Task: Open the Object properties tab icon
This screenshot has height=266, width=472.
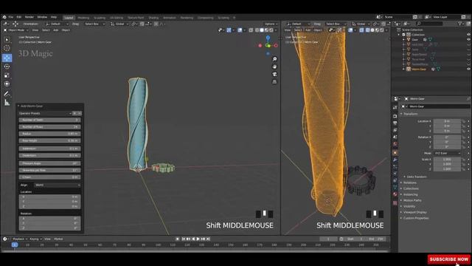Action: click(x=395, y=153)
